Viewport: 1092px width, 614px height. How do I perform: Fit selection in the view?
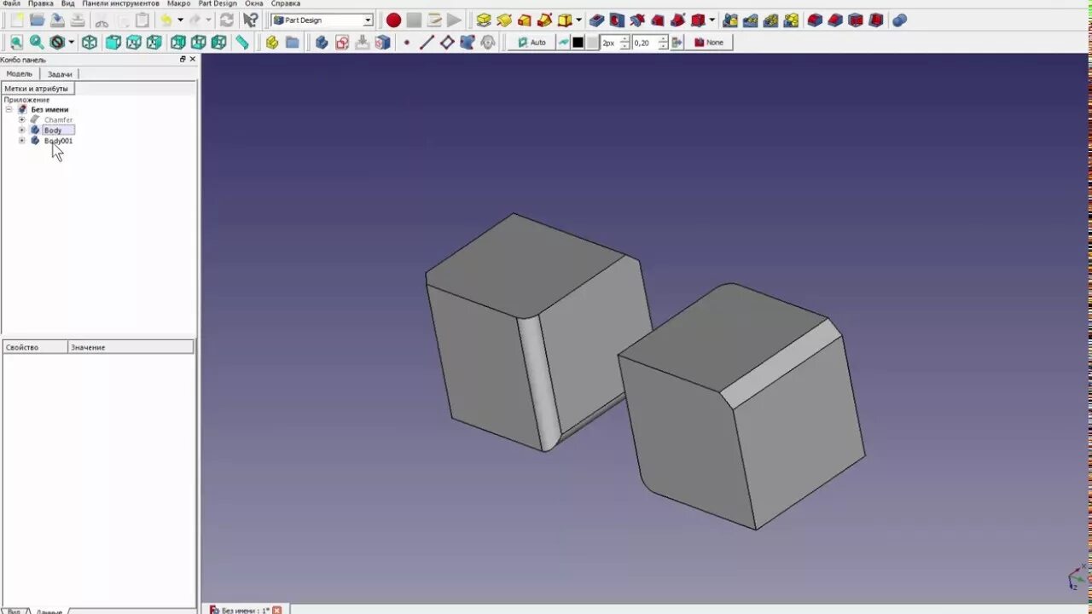pyautogui.click(x=37, y=42)
